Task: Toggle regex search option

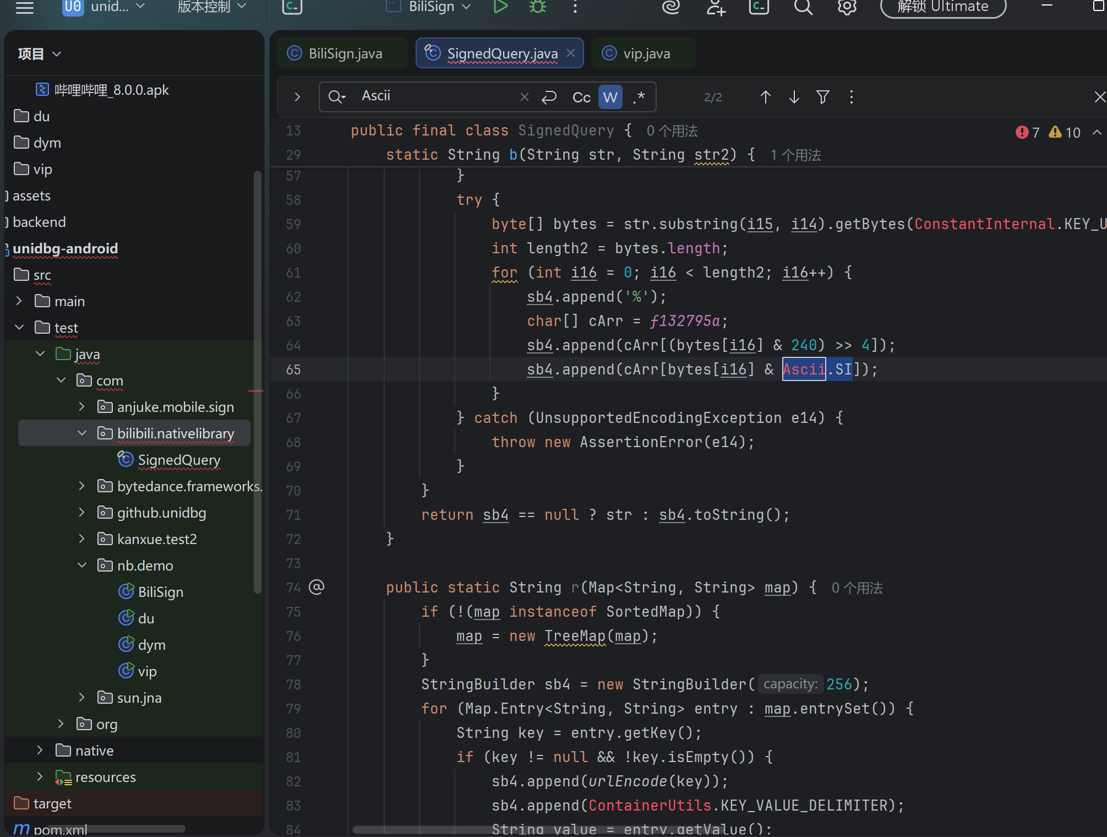Action: click(639, 97)
